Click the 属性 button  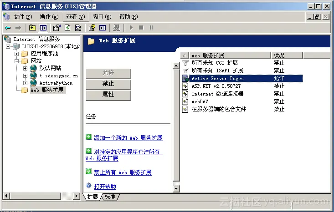pyautogui.click(x=108, y=95)
